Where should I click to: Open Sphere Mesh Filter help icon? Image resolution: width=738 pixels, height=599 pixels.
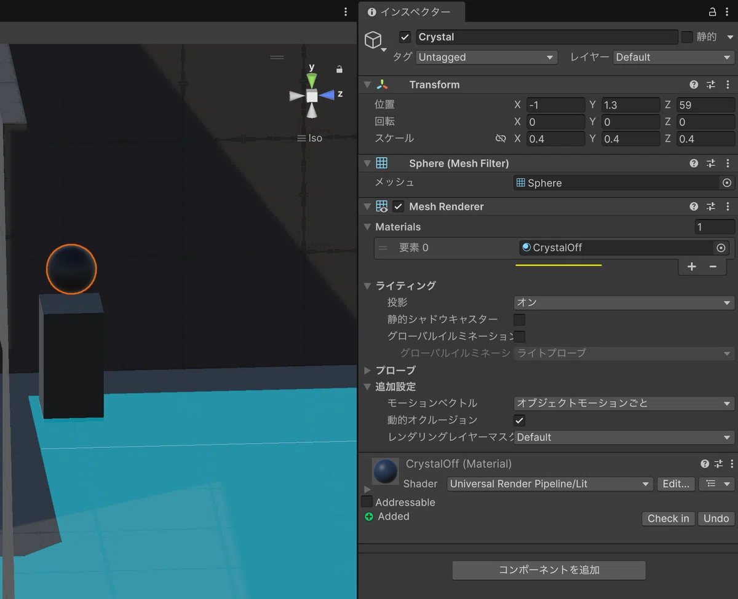[694, 163]
